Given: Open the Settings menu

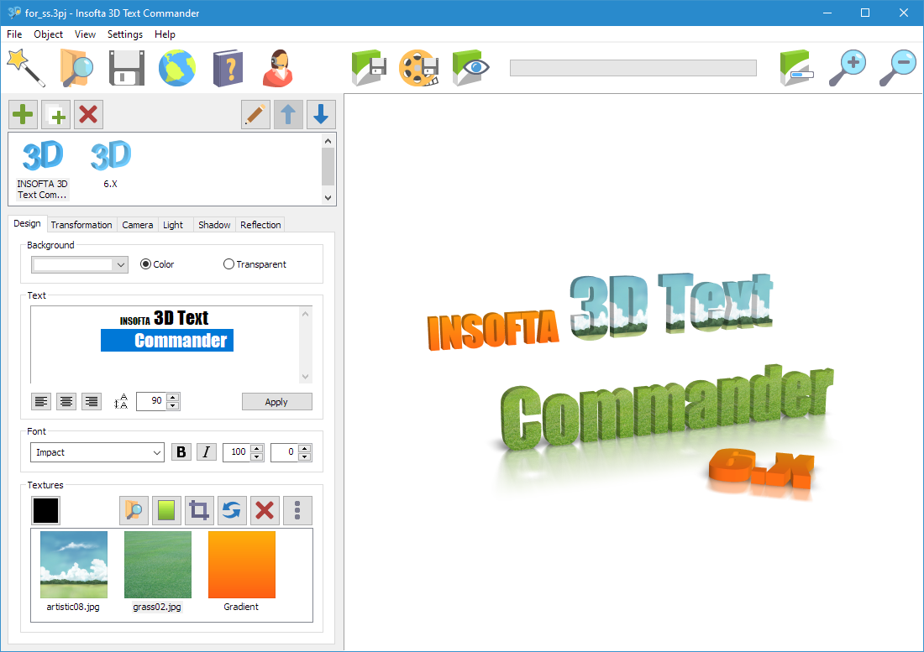Looking at the screenshot, I should 125,34.
